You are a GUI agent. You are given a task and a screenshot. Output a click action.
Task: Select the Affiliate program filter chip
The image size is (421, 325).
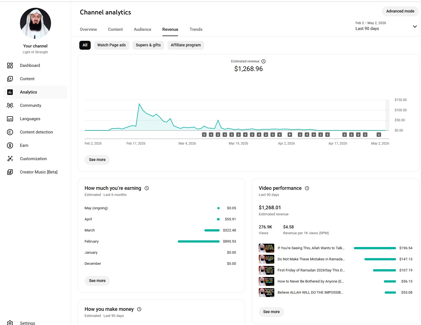click(186, 45)
